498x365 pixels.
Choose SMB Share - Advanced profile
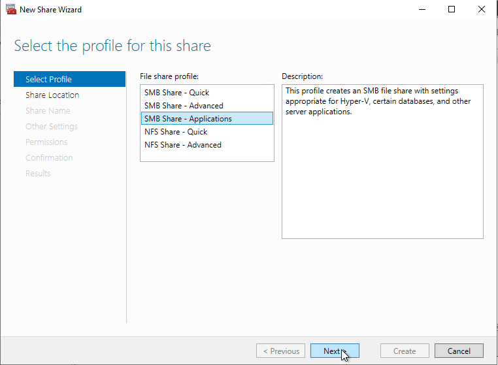tap(184, 106)
